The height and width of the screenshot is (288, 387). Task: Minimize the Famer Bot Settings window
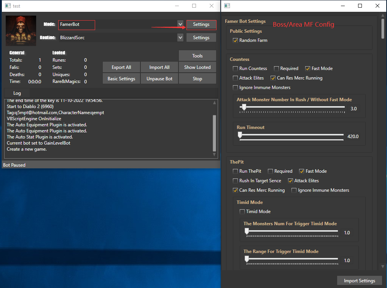click(x=343, y=6)
